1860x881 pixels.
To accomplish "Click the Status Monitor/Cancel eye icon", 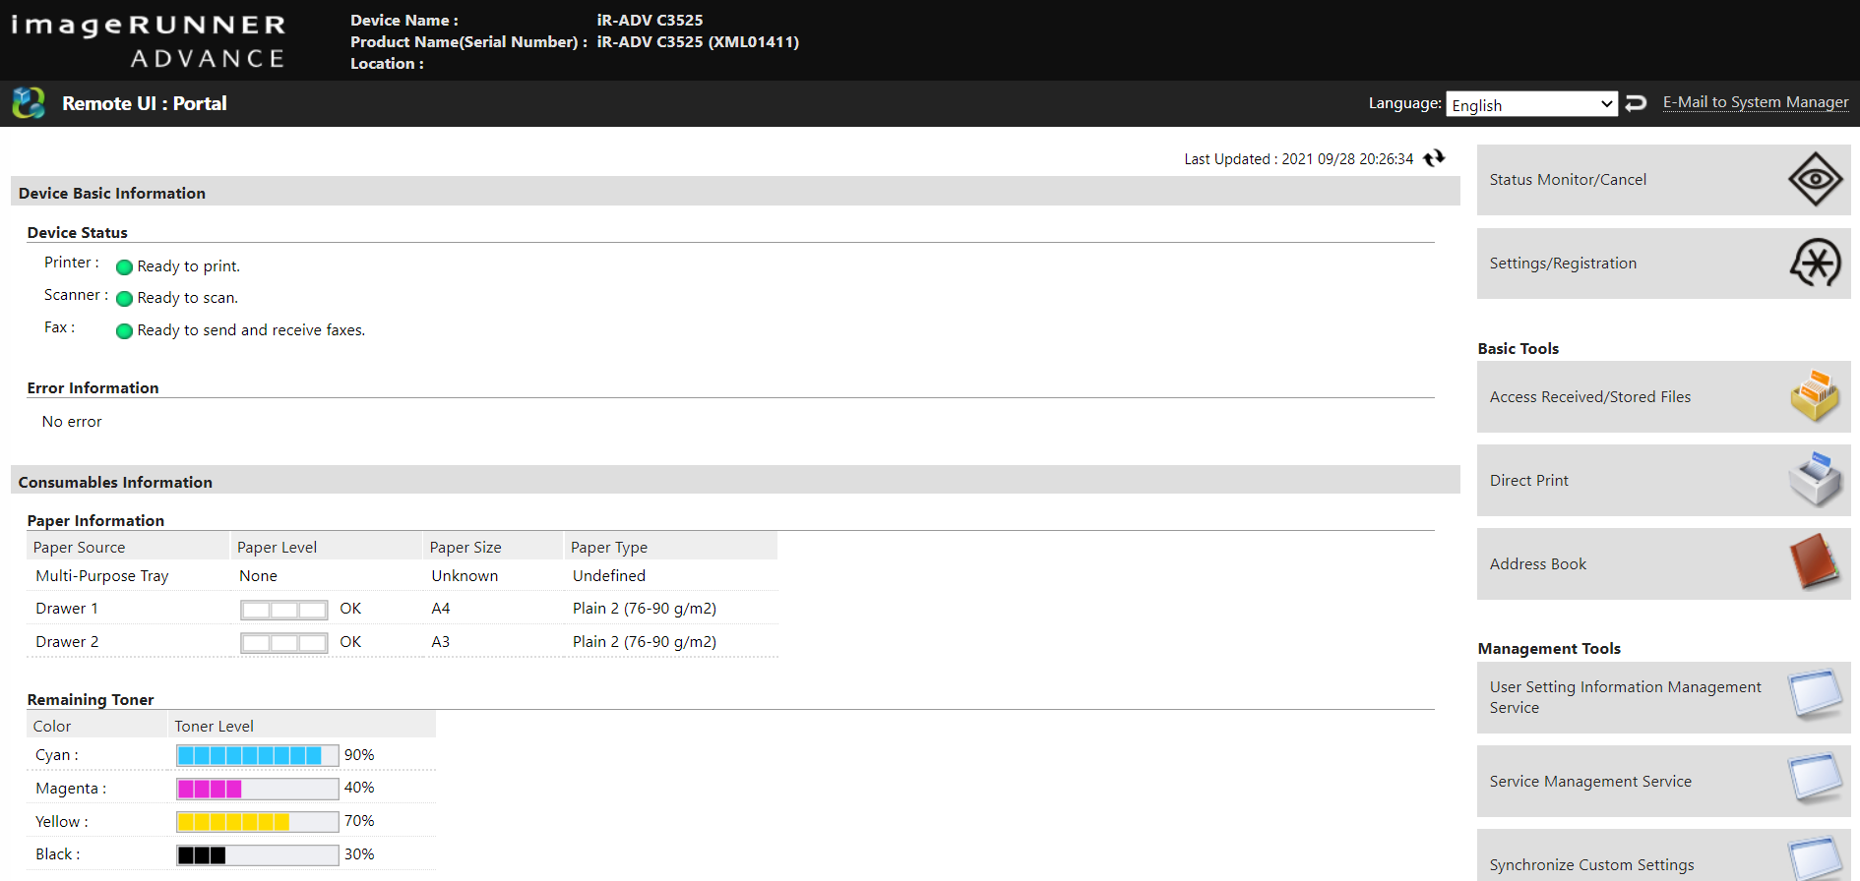I will 1815,179.
